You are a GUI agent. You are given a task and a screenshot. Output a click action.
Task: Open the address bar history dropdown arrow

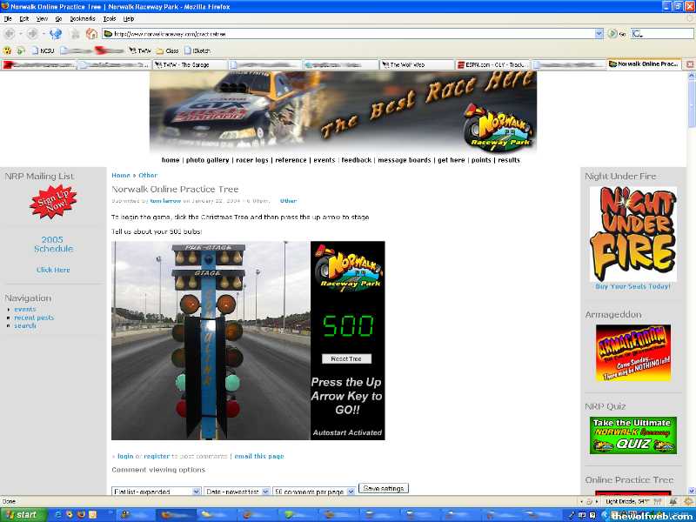tap(599, 34)
